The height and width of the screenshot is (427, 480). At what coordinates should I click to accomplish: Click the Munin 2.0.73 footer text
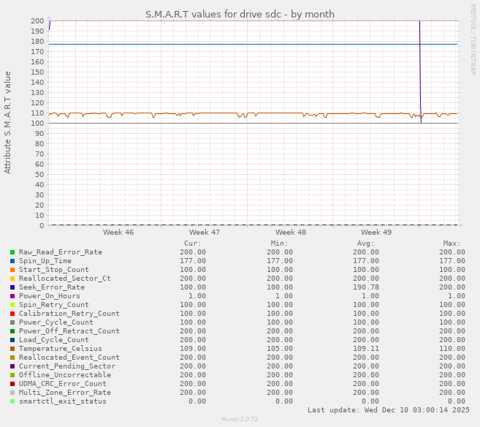pyautogui.click(x=240, y=419)
